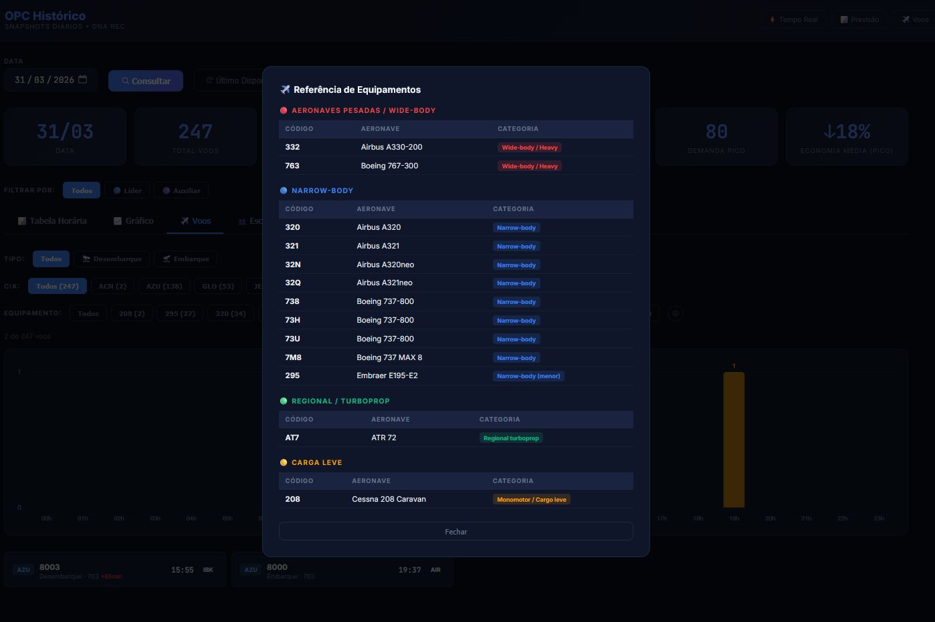This screenshot has height=622, width=935.
Task: Click the 80 Demanda Pico stat card
Action: 716,136
